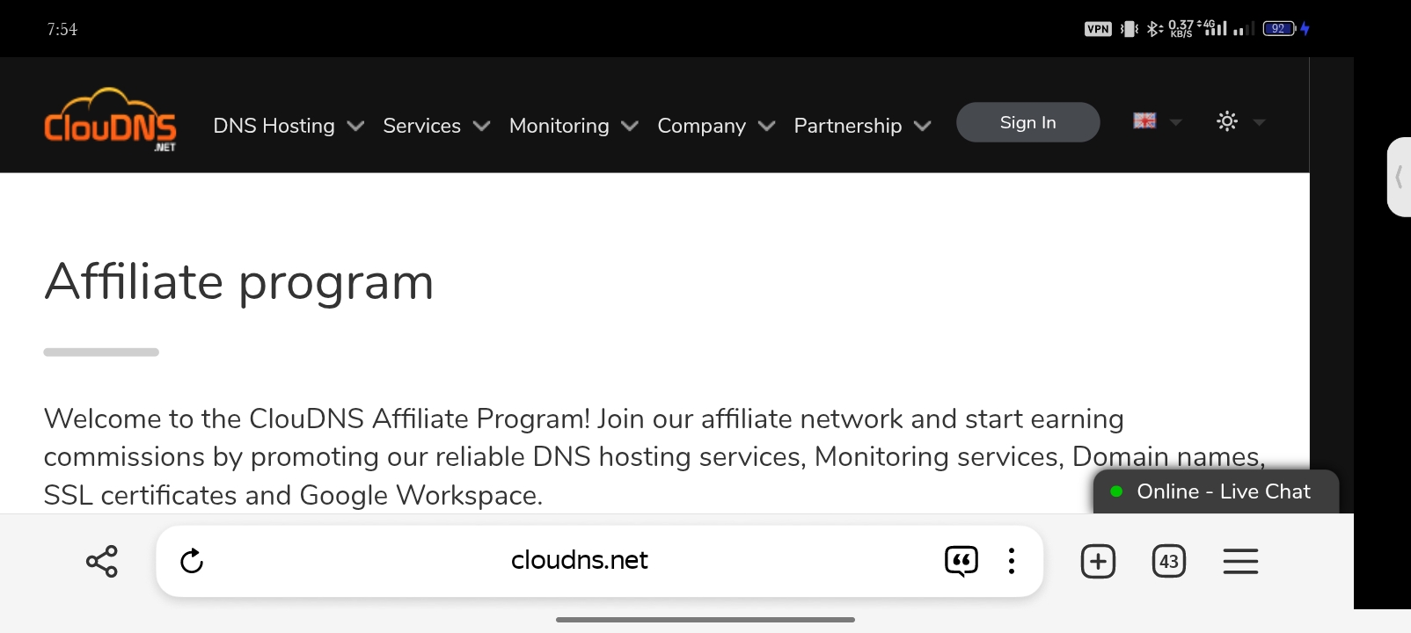Viewport: 1411px width, 633px height.
Task: Reload the page with the refresh icon
Action: [192, 561]
